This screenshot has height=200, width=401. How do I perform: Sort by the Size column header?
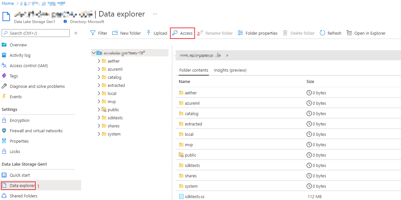tap(310, 81)
